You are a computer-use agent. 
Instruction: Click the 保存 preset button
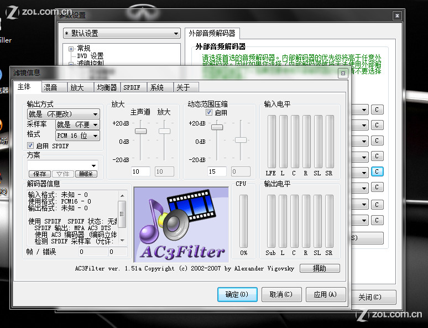point(40,174)
